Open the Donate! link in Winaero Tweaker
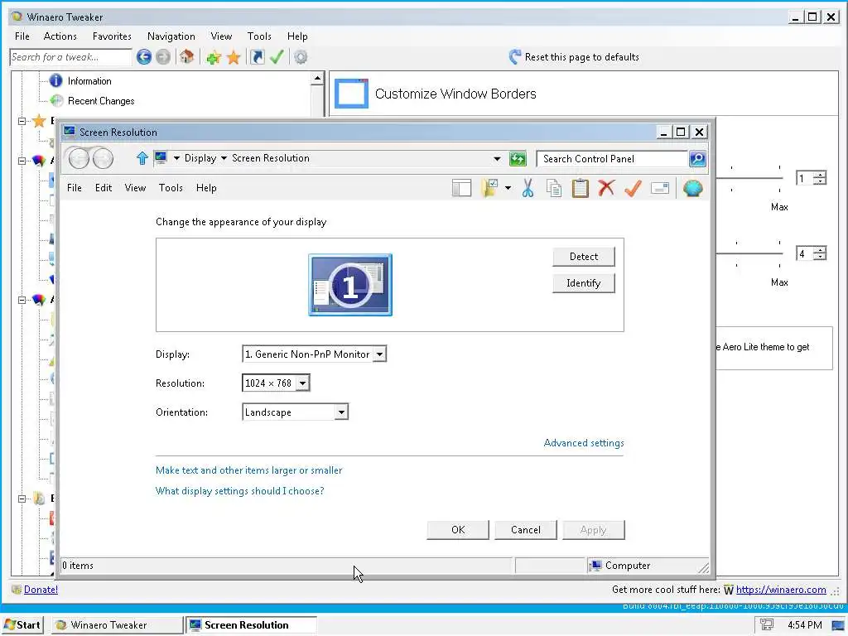This screenshot has width=848, height=636. click(x=41, y=590)
